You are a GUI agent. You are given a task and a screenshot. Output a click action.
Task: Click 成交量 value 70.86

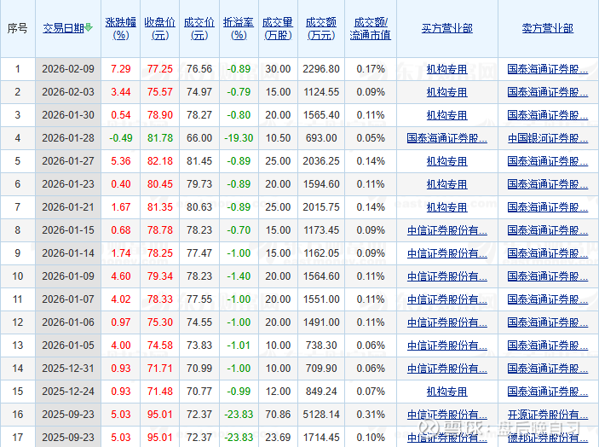pos(278,415)
